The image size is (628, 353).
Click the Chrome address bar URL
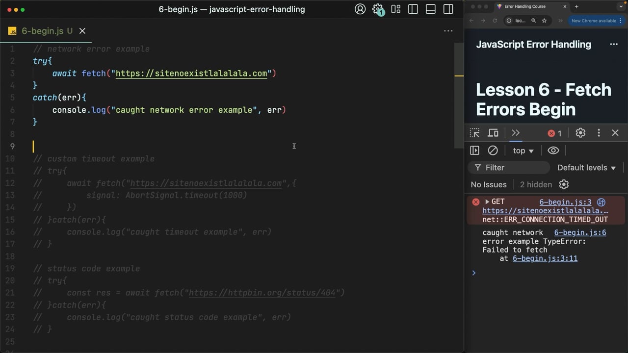tap(521, 21)
